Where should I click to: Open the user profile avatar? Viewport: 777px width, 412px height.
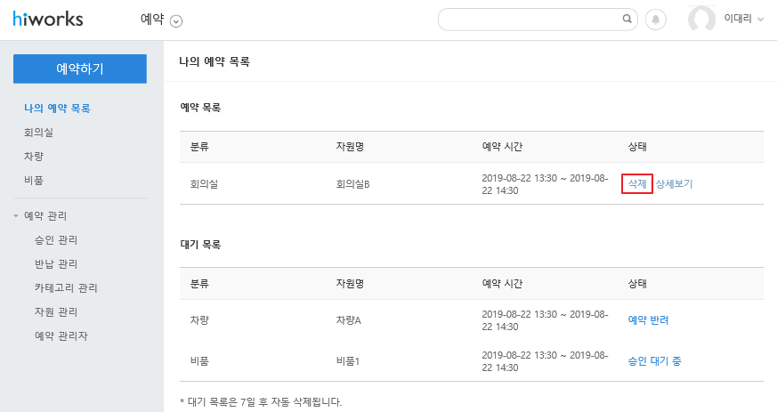click(701, 20)
